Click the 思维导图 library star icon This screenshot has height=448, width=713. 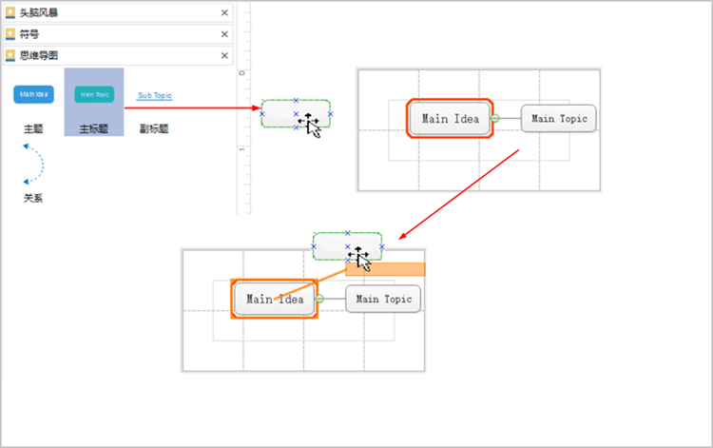tap(10, 55)
